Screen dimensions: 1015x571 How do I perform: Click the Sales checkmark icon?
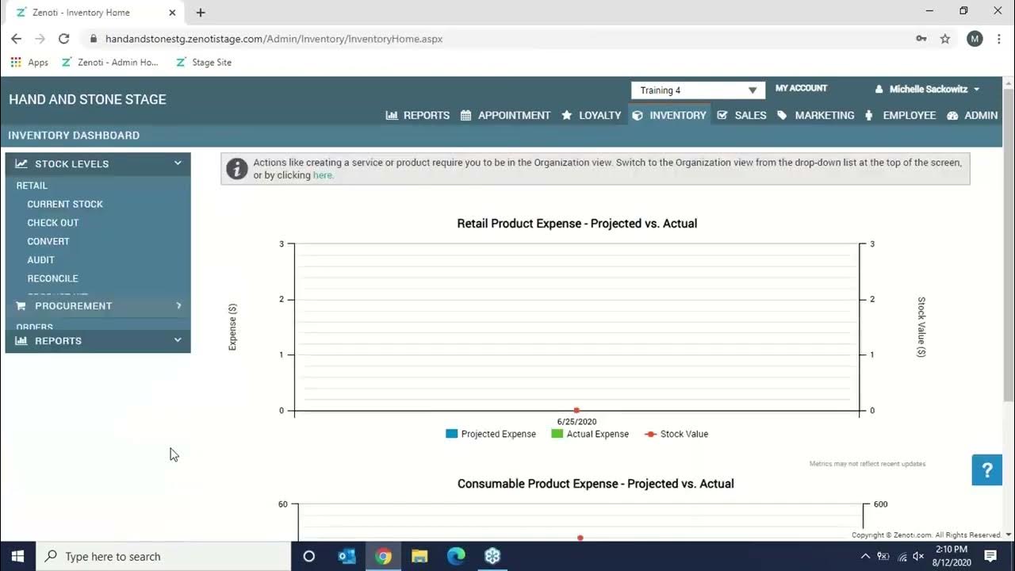click(x=722, y=115)
